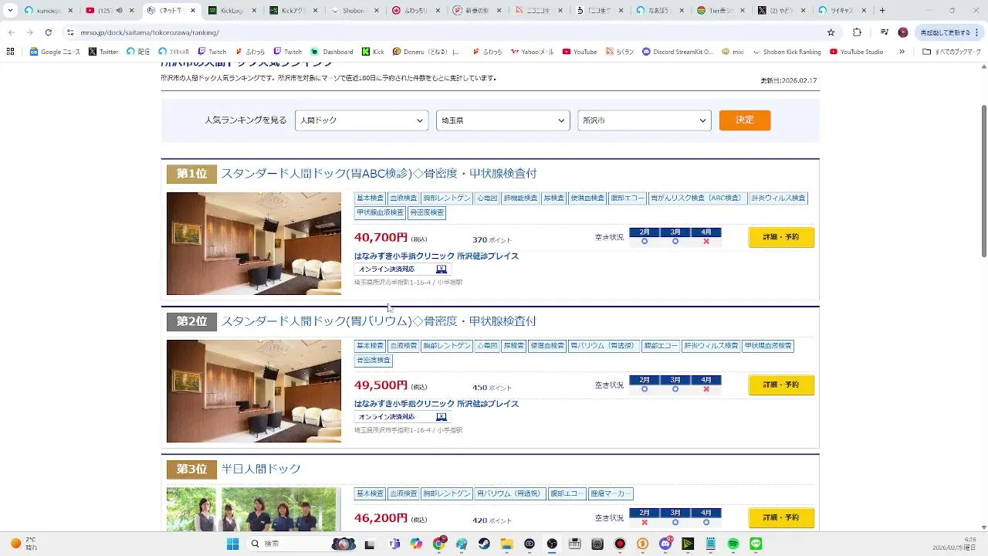This screenshot has height=556, width=988.
Task: Open the Shobon Kick Ranking bookmark
Action: pyautogui.click(x=787, y=52)
